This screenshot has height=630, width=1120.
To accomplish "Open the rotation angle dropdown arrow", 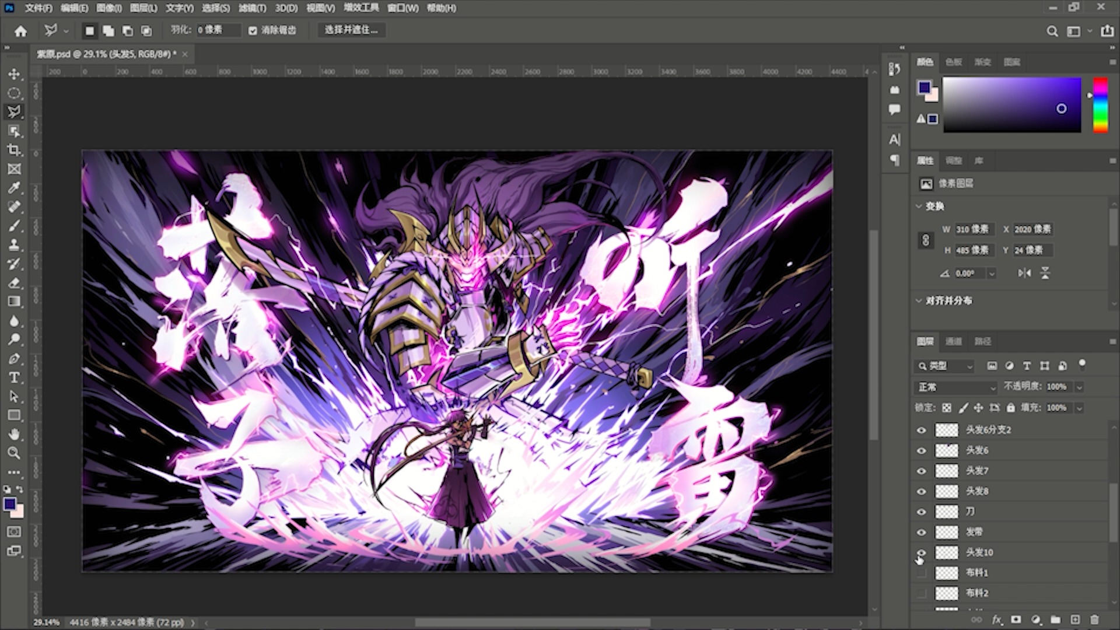I will [x=992, y=274].
